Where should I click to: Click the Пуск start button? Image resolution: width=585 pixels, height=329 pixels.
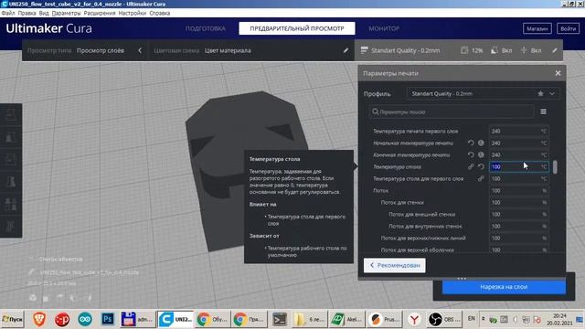click(12, 319)
